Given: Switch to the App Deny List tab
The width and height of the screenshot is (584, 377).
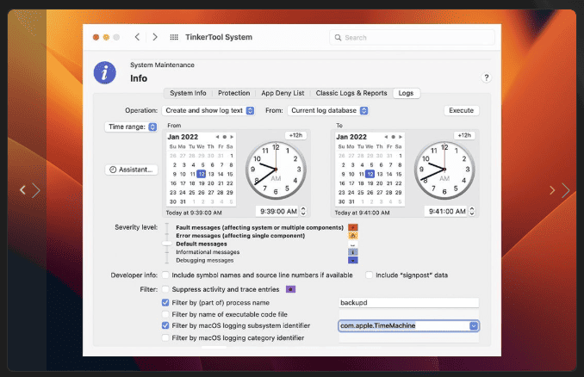Looking at the screenshot, I should (283, 93).
